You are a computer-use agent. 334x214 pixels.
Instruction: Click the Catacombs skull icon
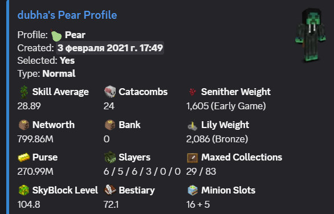[110, 92]
